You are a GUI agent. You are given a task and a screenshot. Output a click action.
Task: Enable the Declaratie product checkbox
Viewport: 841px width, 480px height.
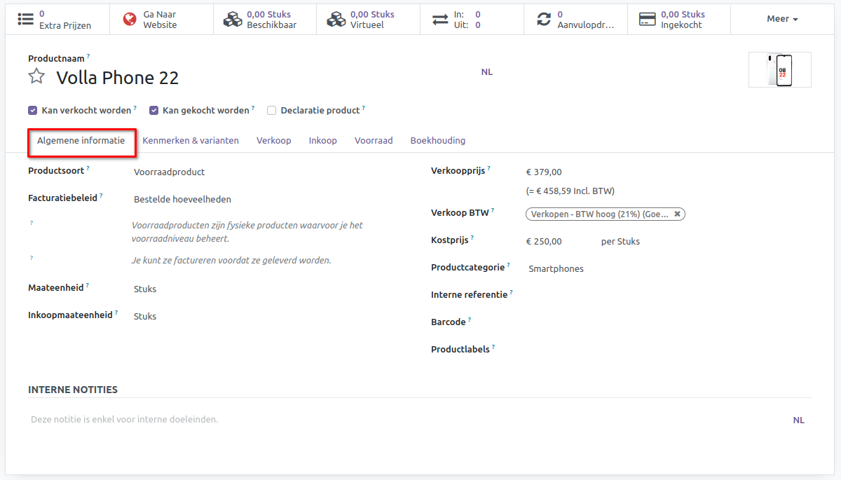tap(271, 111)
